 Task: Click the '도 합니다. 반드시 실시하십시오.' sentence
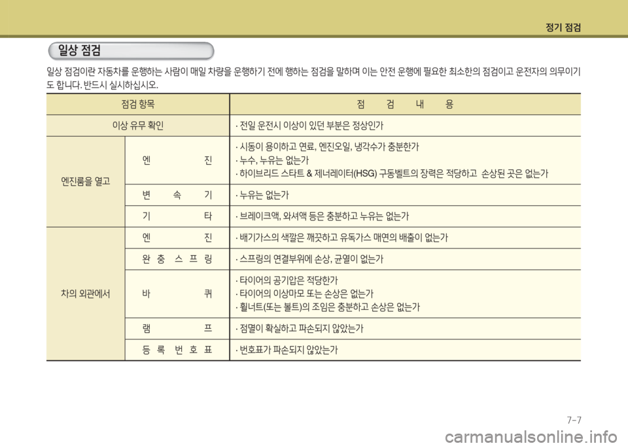pos(103,85)
